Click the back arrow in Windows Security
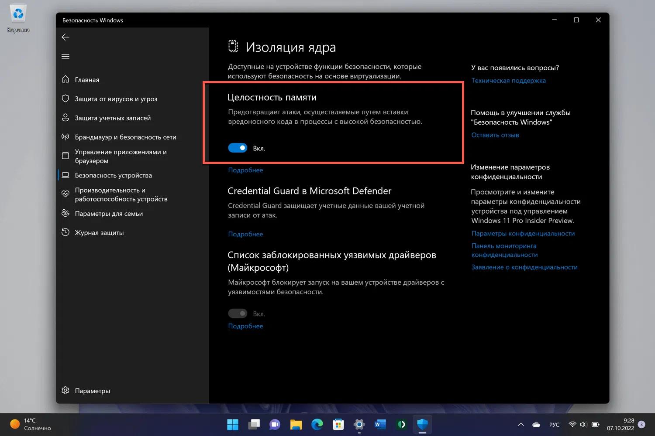Image resolution: width=655 pixels, height=436 pixels. pos(65,37)
